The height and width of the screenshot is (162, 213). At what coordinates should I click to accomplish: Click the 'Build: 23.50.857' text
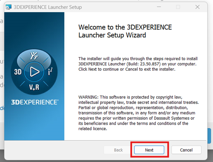coord(144,64)
